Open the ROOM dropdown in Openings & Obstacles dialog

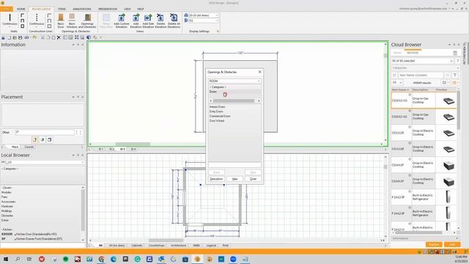pyautogui.click(x=234, y=81)
